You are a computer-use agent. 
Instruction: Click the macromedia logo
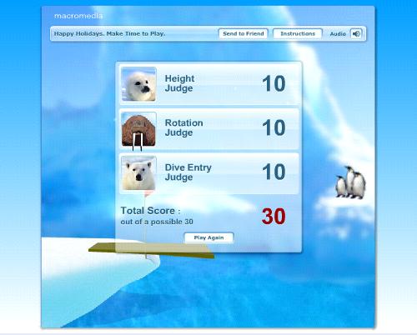point(78,16)
